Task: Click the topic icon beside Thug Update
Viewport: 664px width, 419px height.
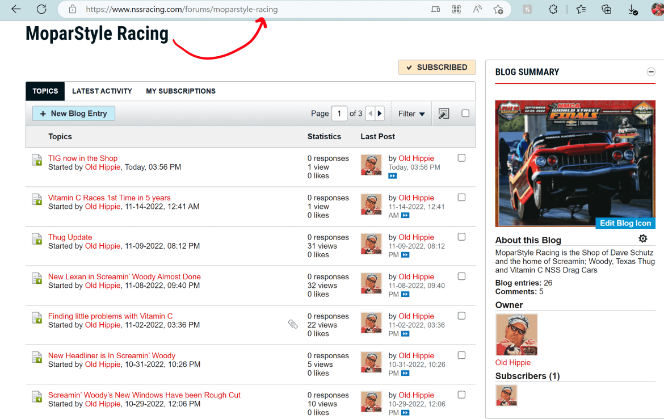Action: (37, 238)
